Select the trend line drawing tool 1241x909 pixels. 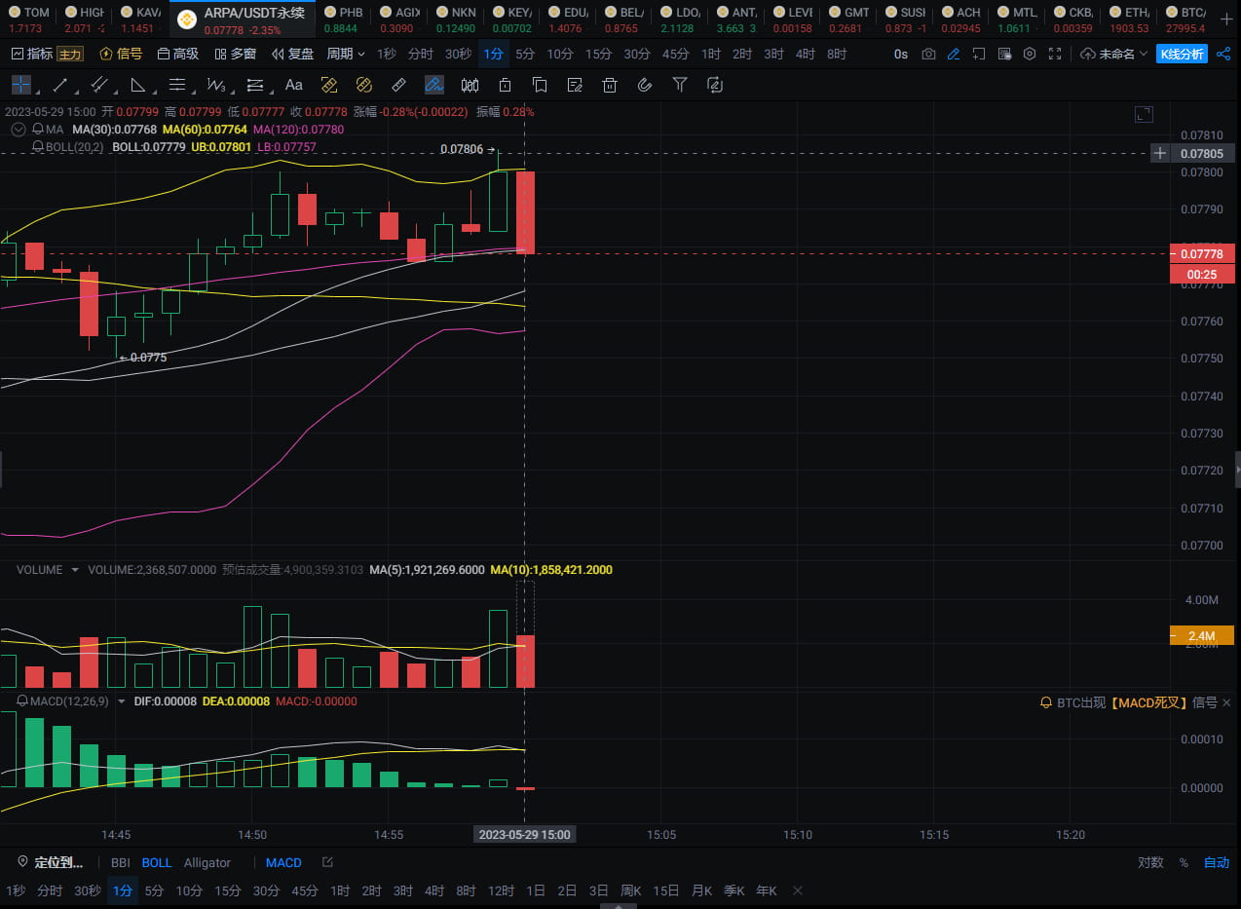point(60,85)
